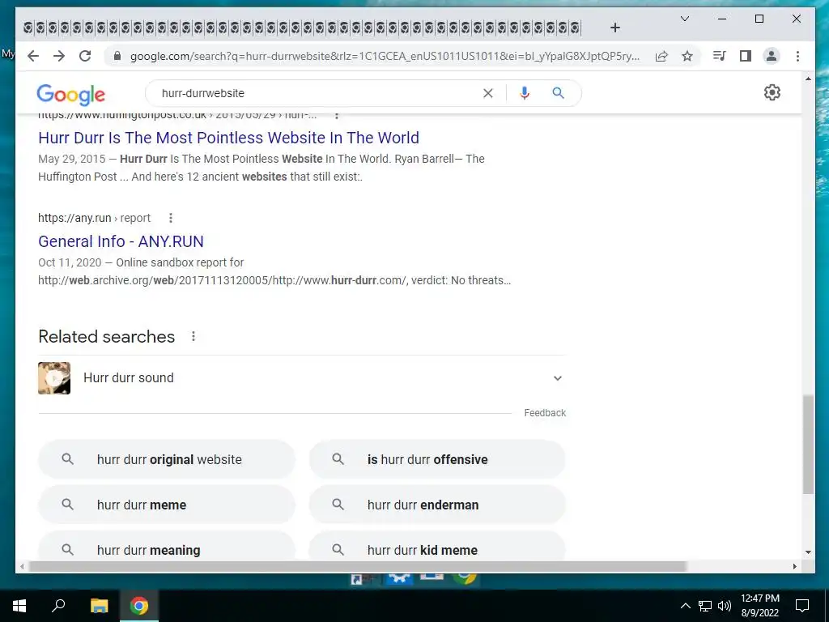The image size is (829, 622).
Task: Search by voice with the microphone
Action: click(x=524, y=94)
